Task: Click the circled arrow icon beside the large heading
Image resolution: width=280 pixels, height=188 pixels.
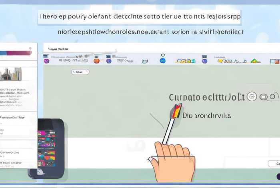Action: point(252,96)
